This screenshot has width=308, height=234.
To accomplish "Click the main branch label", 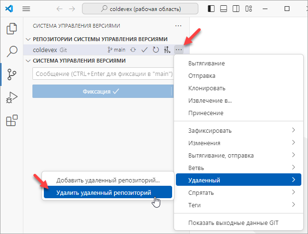I will (117, 49).
